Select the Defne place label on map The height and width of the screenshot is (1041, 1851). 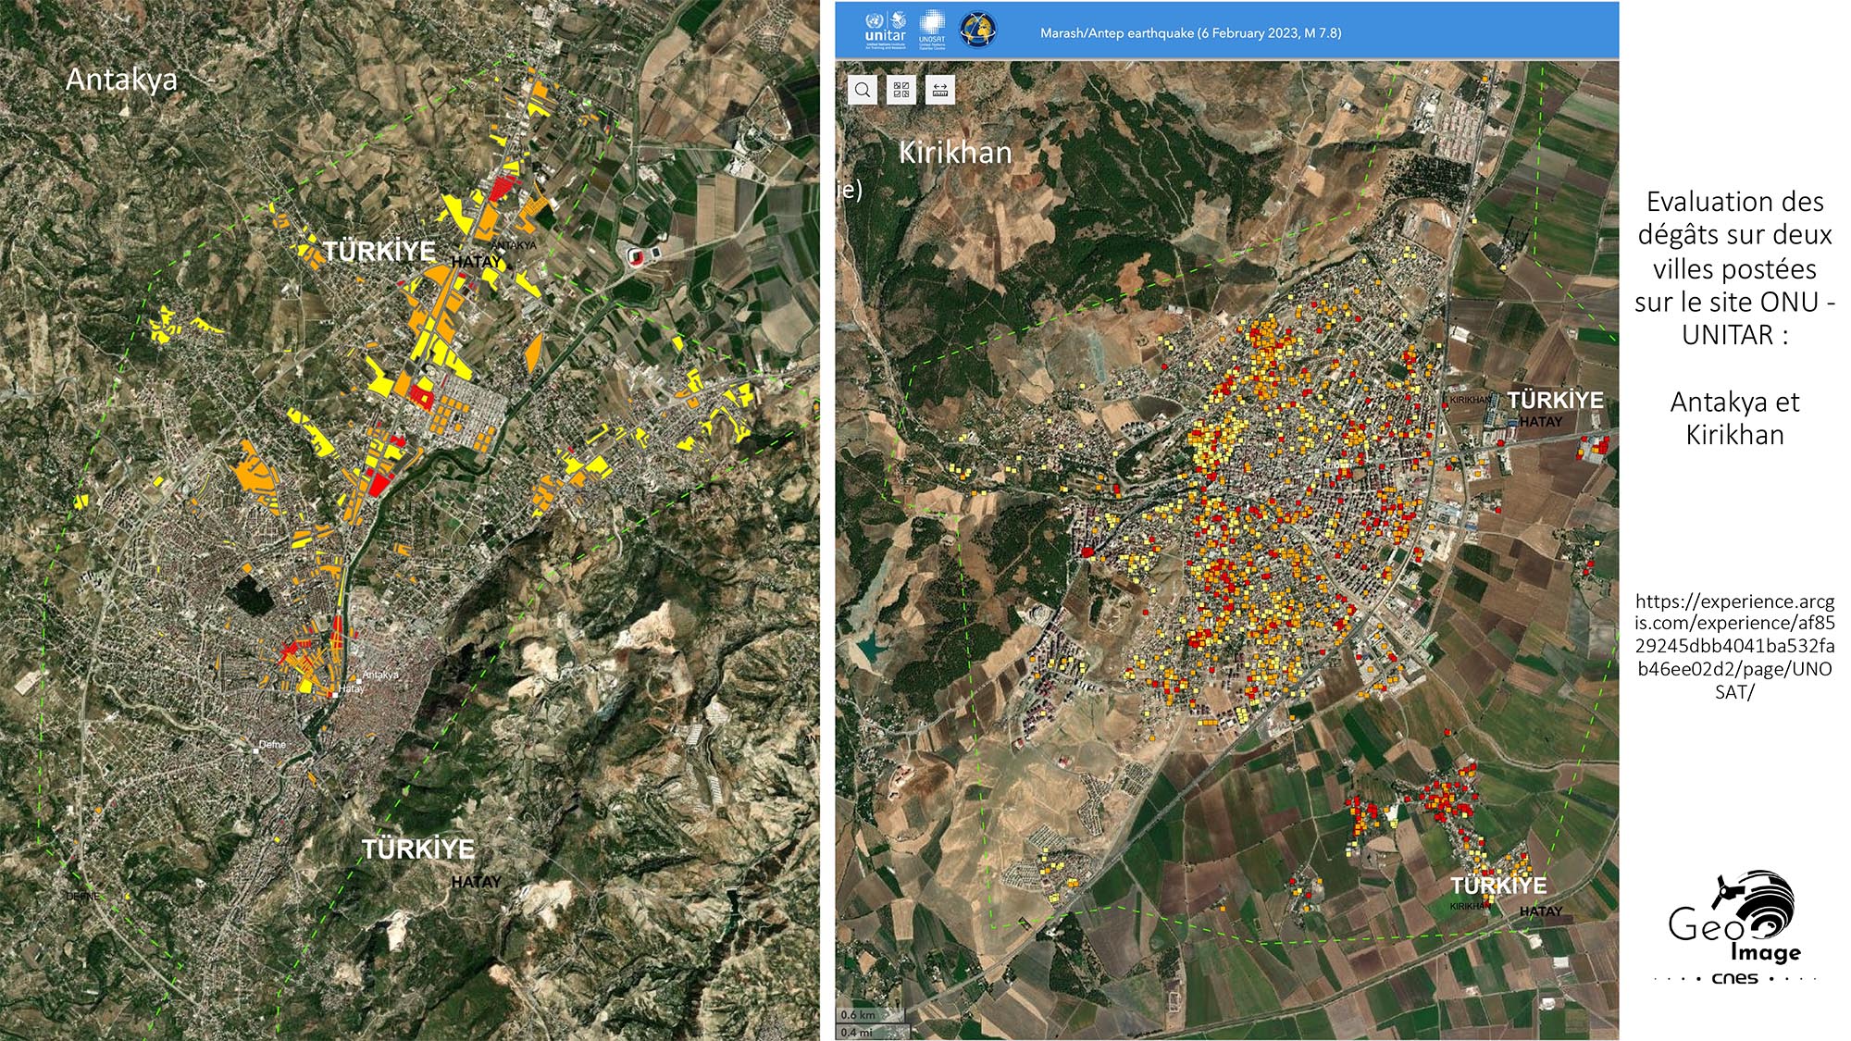coord(272,745)
